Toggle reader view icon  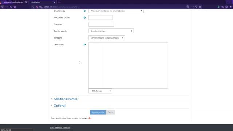click(x=187, y=7)
